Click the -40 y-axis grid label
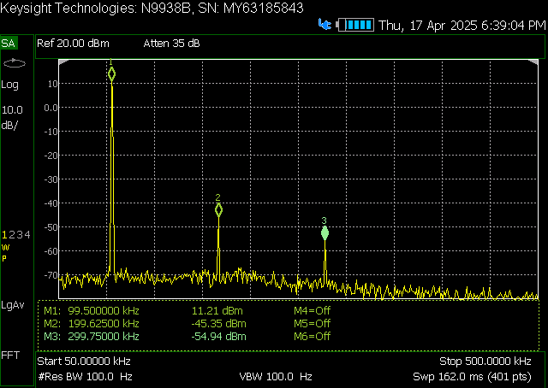548x388 pixels. coord(51,203)
